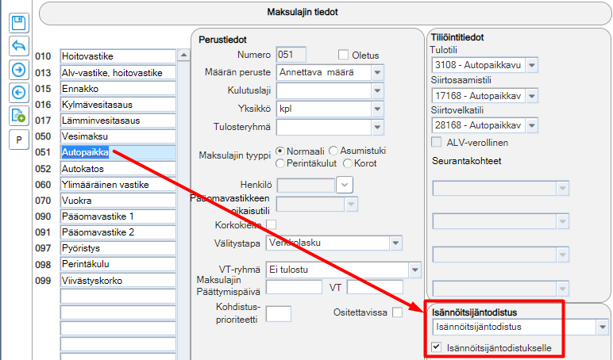The height and width of the screenshot is (360, 613).
Task: Click the save diskette icon
Action: click(x=19, y=23)
